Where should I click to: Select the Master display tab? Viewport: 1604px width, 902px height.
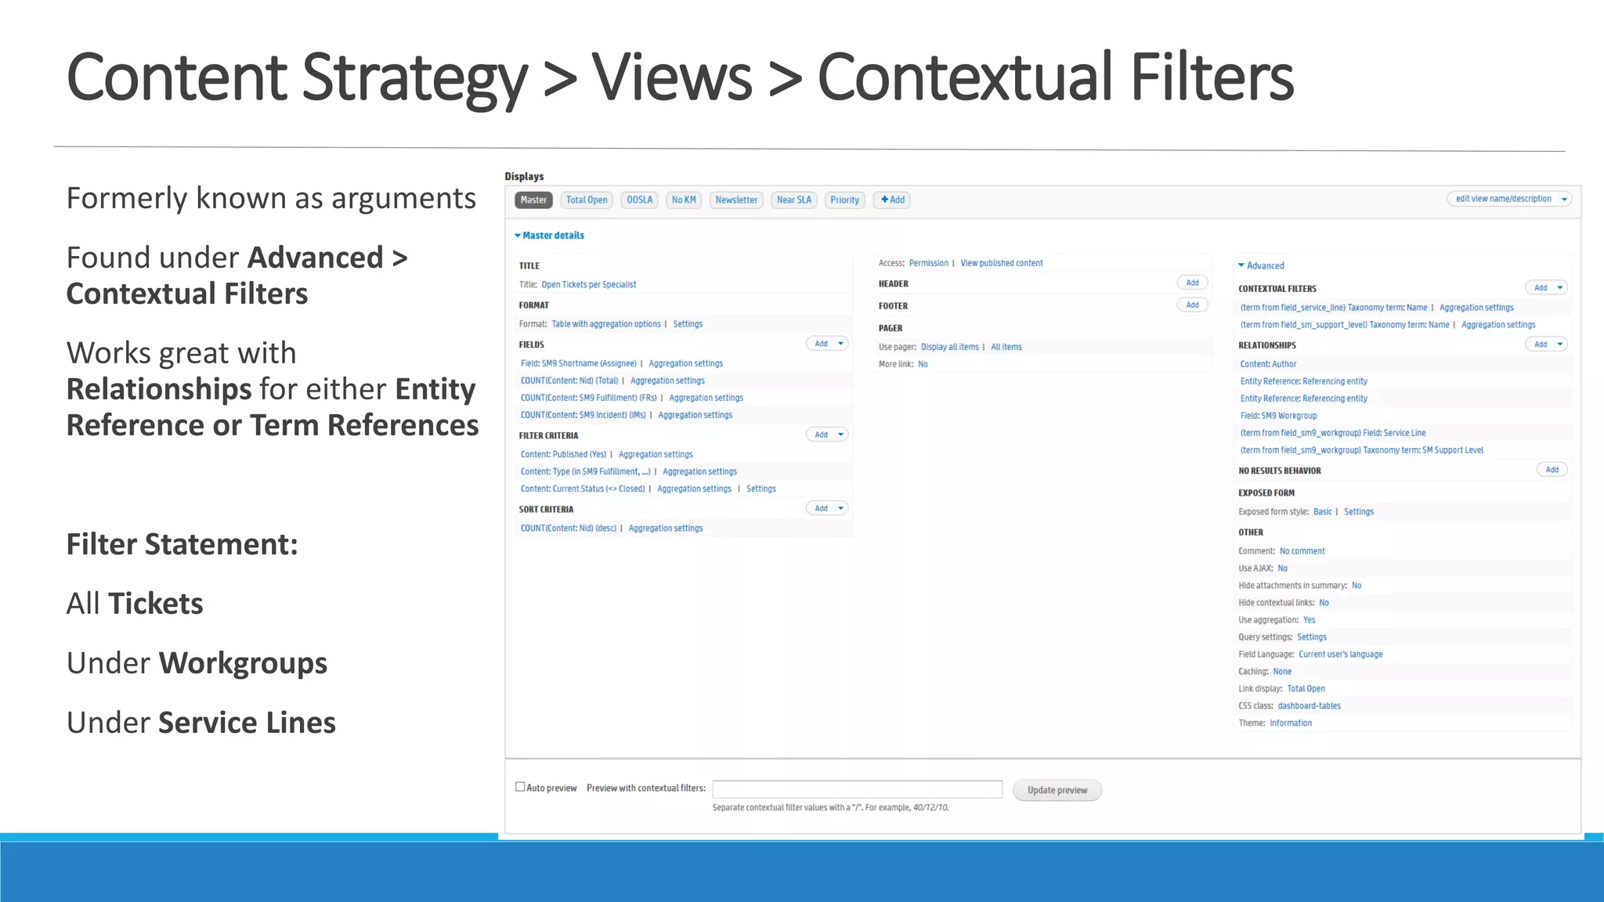[x=533, y=200]
